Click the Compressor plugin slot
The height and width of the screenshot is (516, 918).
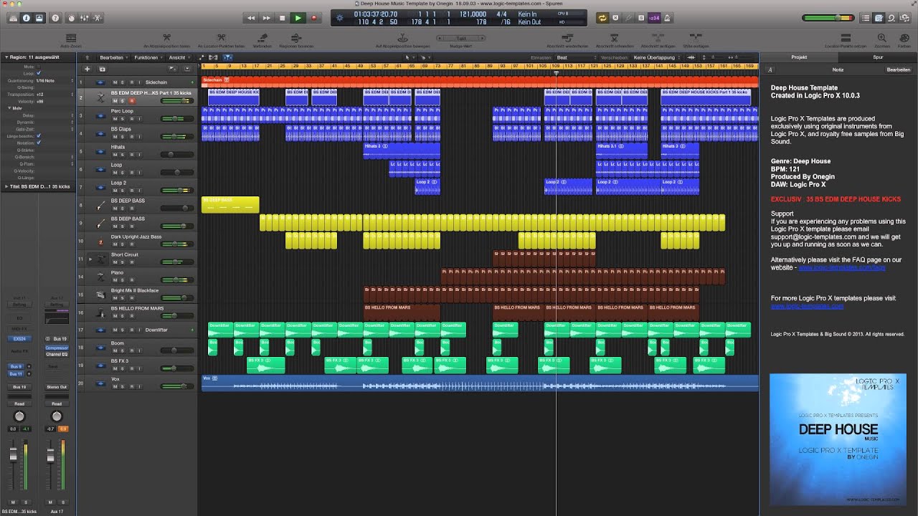[57, 348]
